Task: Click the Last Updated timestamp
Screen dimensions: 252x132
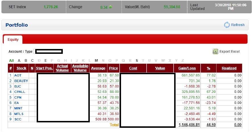Action: tap(231, 7)
